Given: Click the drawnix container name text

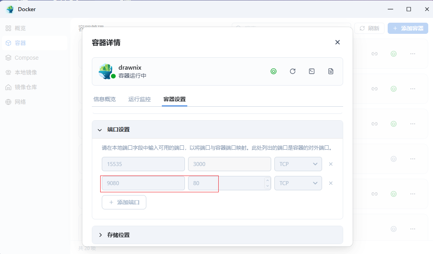Looking at the screenshot, I should click(130, 67).
